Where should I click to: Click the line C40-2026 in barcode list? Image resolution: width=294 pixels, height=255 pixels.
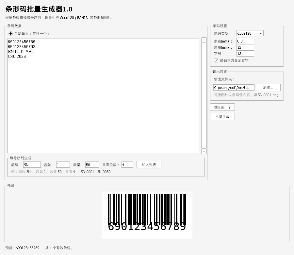pos(17,56)
